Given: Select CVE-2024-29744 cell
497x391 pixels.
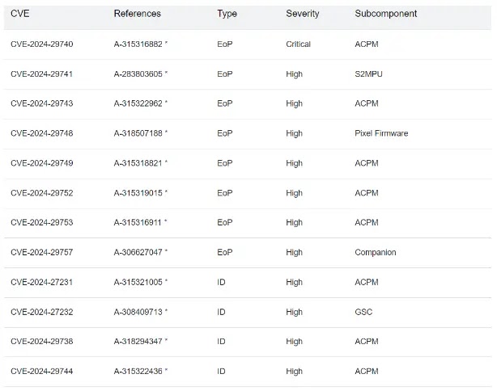Looking at the screenshot, I should pyautogui.click(x=42, y=371).
